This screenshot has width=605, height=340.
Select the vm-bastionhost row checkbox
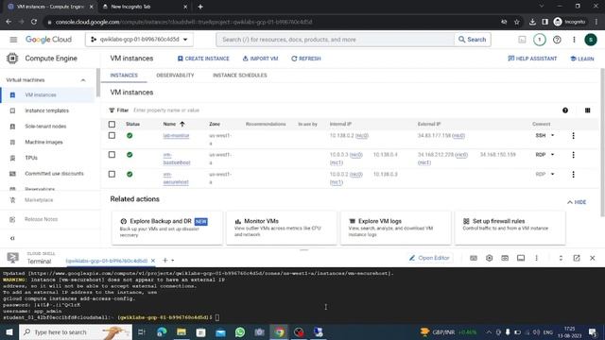[112, 155]
